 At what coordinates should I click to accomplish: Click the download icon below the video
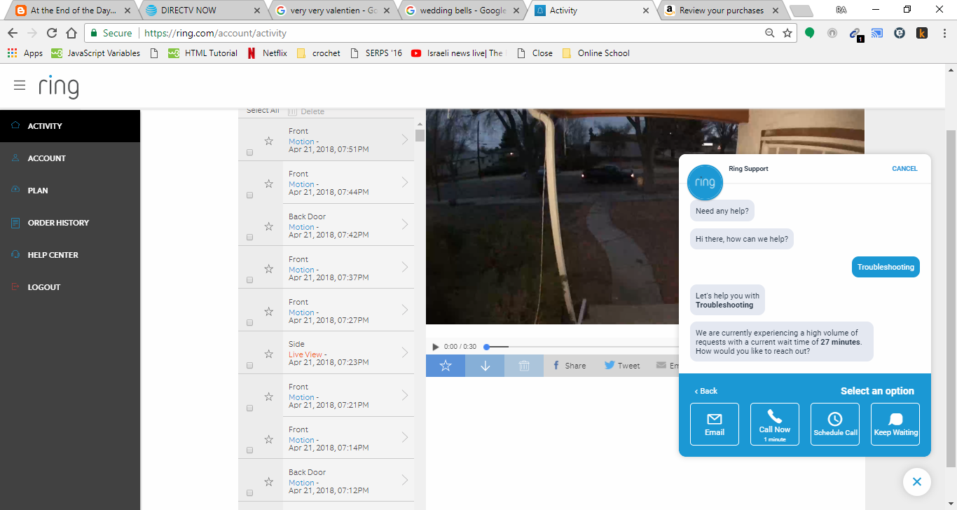484,365
